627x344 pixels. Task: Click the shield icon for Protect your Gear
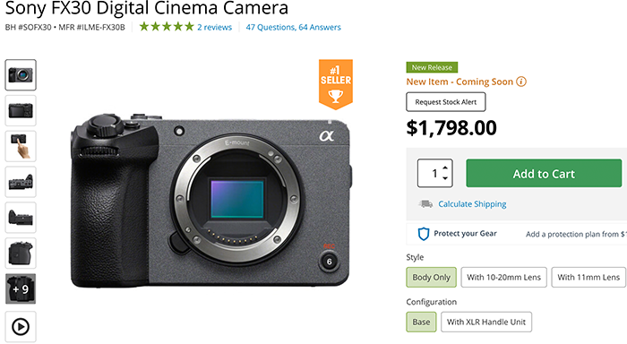[424, 234]
